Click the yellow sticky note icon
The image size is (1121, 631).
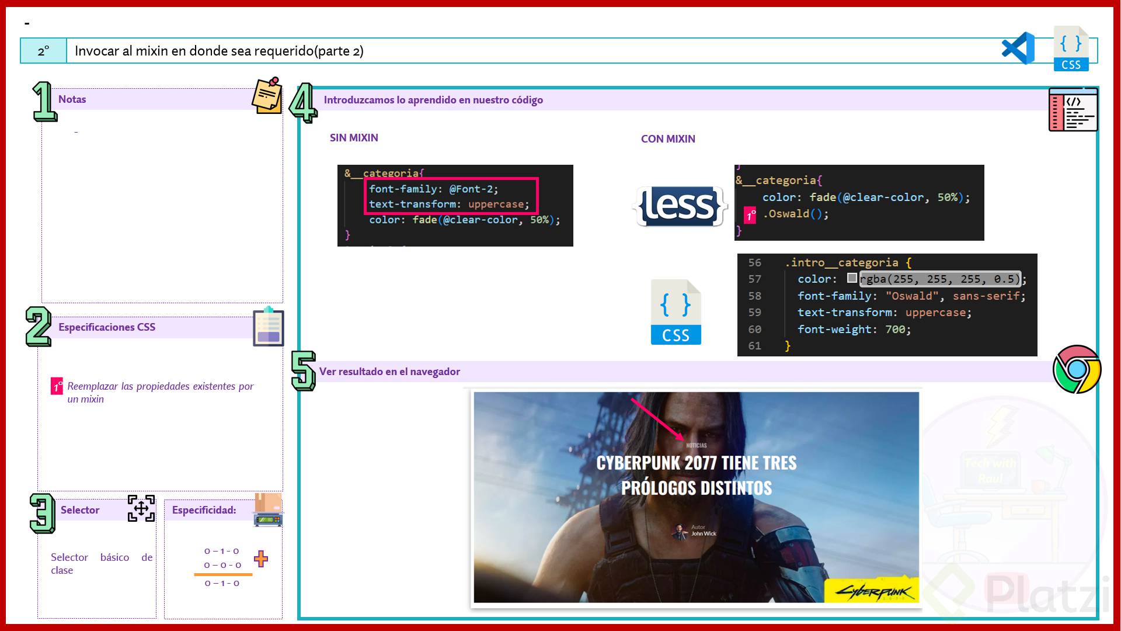[x=267, y=96]
